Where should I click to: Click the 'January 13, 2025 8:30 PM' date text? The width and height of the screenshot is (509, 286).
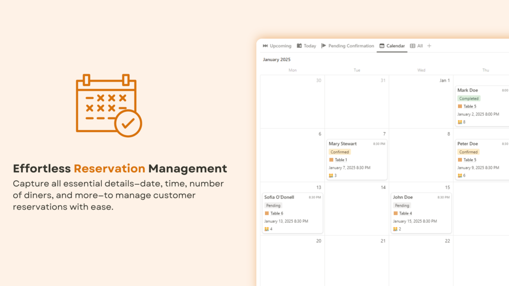coord(286,221)
